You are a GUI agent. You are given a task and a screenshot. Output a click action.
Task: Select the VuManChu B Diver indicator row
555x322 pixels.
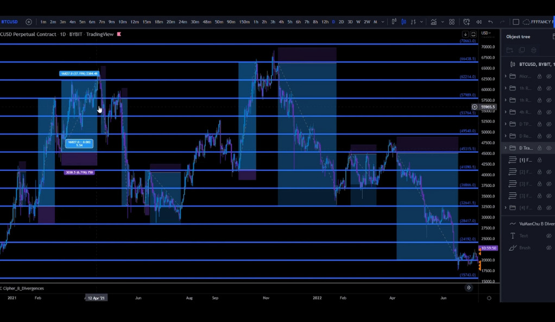[x=528, y=224]
